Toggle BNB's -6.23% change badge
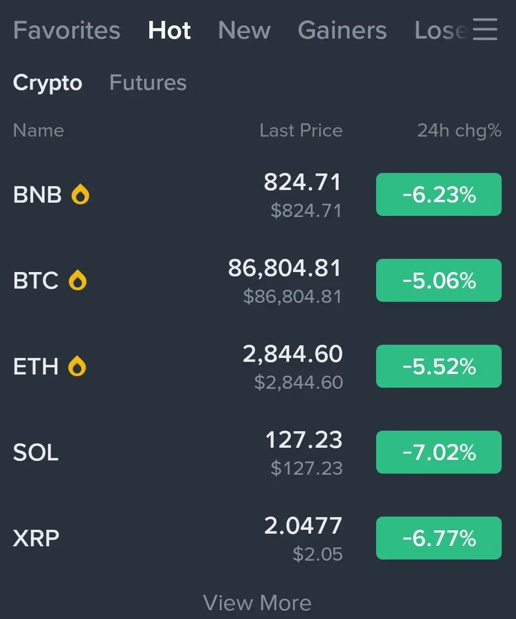The width and height of the screenshot is (516, 619). point(438,194)
